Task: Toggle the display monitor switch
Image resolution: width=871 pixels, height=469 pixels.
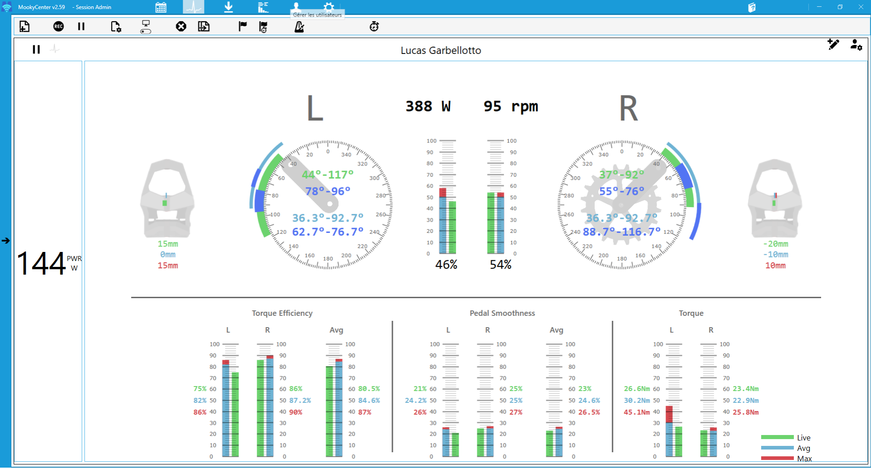Action: pos(146,27)
